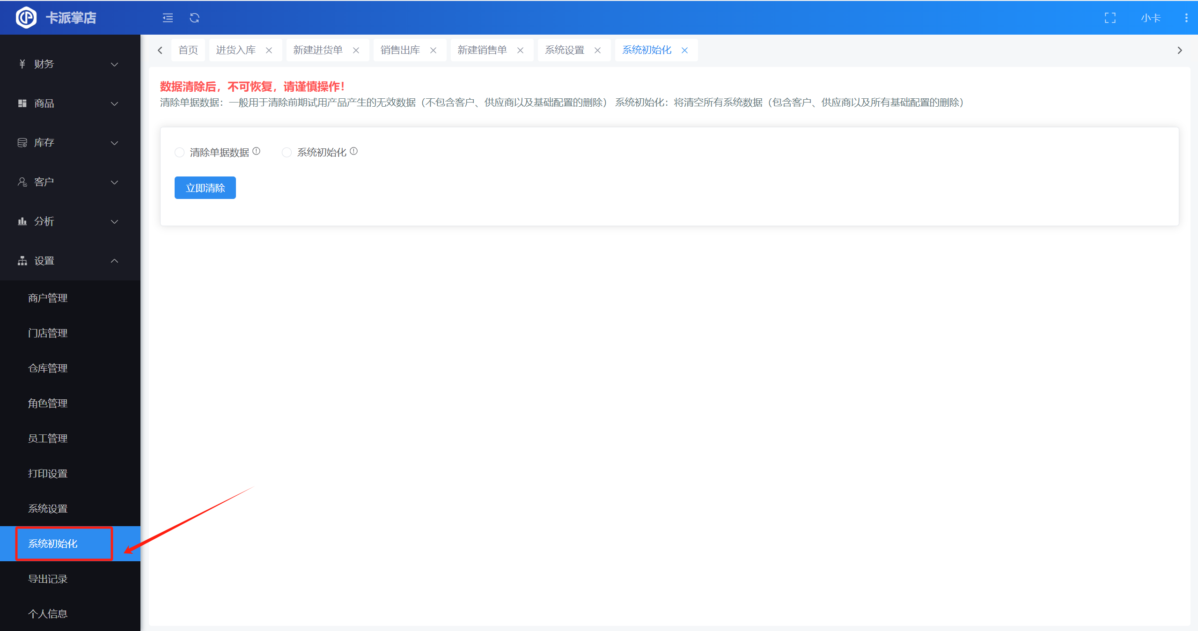Toggle fullscreen mode icon
The image size is (1198, 631).
(x=1110, y=18)
